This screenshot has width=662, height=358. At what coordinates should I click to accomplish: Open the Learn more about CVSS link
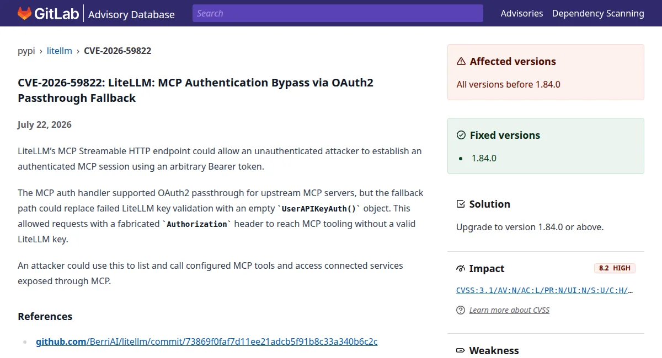509,310
